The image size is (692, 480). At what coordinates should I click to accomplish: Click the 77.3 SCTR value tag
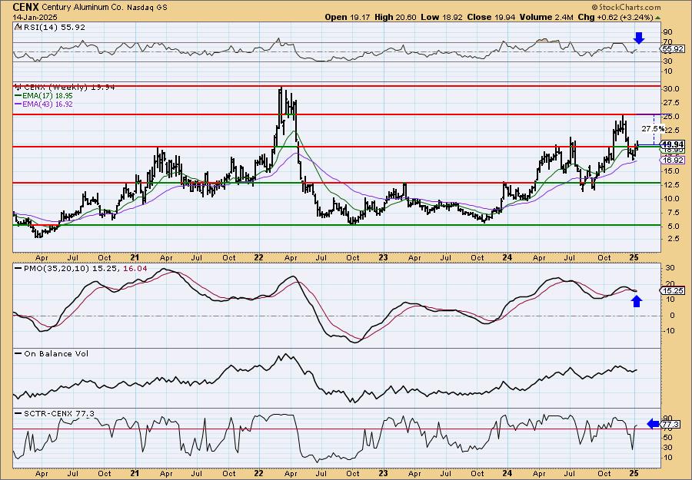coord(671,424)
